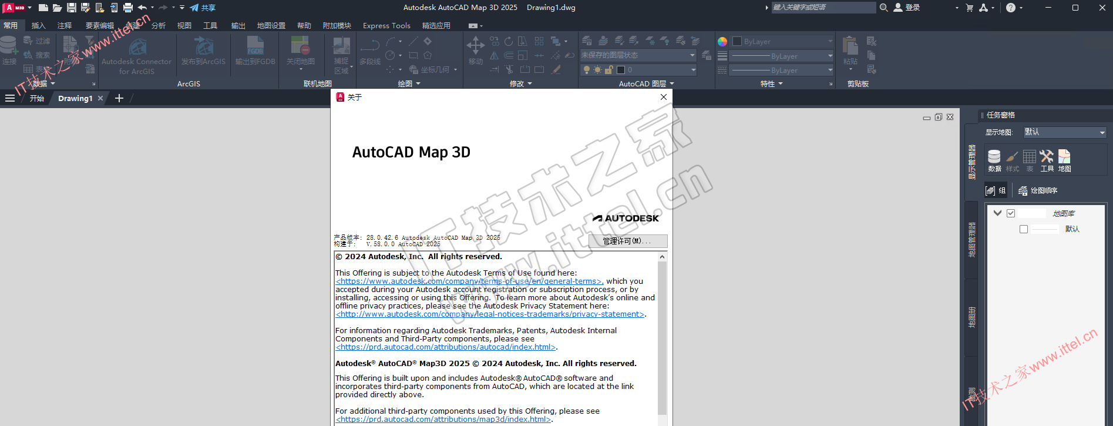Expand the AutoCAD 图层 panel flyout
The image size is (1113, 426).
click(x=646, y=83)
